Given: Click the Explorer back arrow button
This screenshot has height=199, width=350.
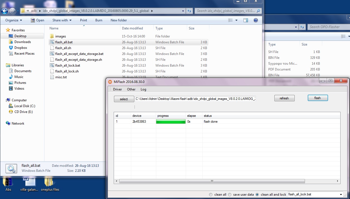Looking at the screenshot, I should pyautogui.click(x=5, y=11).
